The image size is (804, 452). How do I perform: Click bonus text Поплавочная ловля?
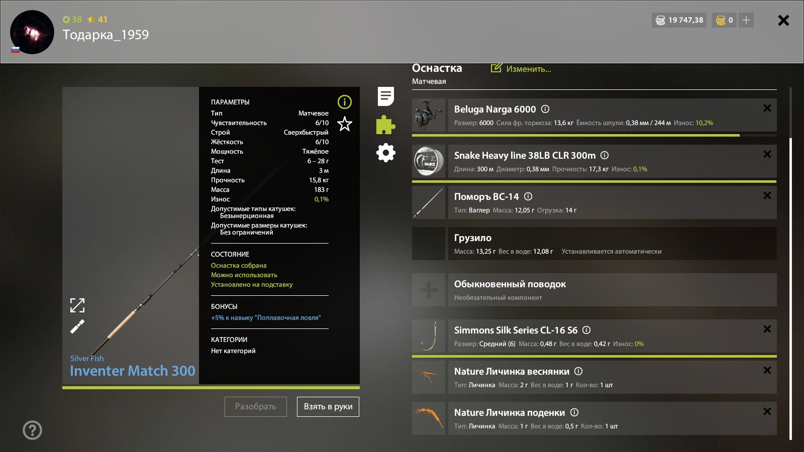[x=266, y=317]
